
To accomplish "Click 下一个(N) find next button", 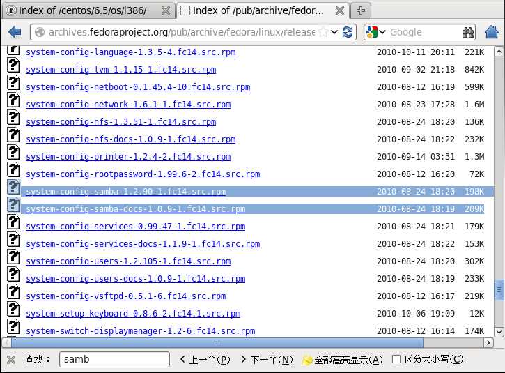I will 267,360.
